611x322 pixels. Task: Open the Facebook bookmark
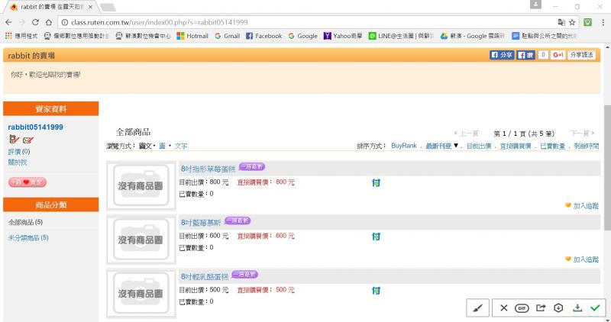pyautogui.click(x=263, y=36)
